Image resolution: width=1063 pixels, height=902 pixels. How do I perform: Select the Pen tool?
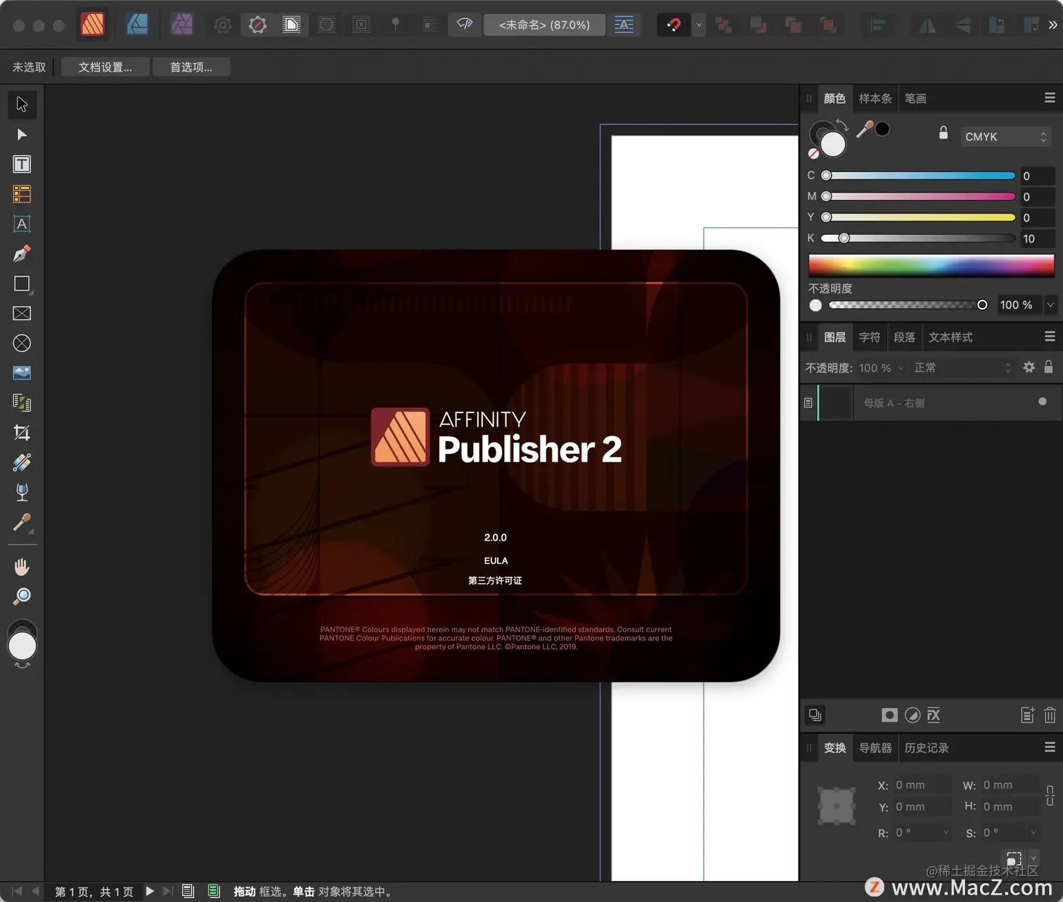[22, 254]
